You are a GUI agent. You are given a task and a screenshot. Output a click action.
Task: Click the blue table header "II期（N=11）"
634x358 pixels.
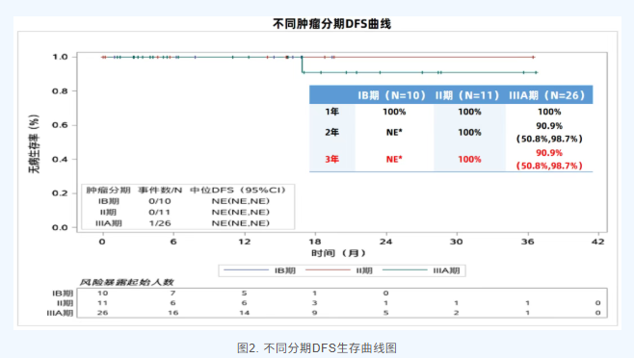point(467,95)
